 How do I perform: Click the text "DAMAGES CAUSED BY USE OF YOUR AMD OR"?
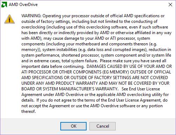(x=129, y=66)
